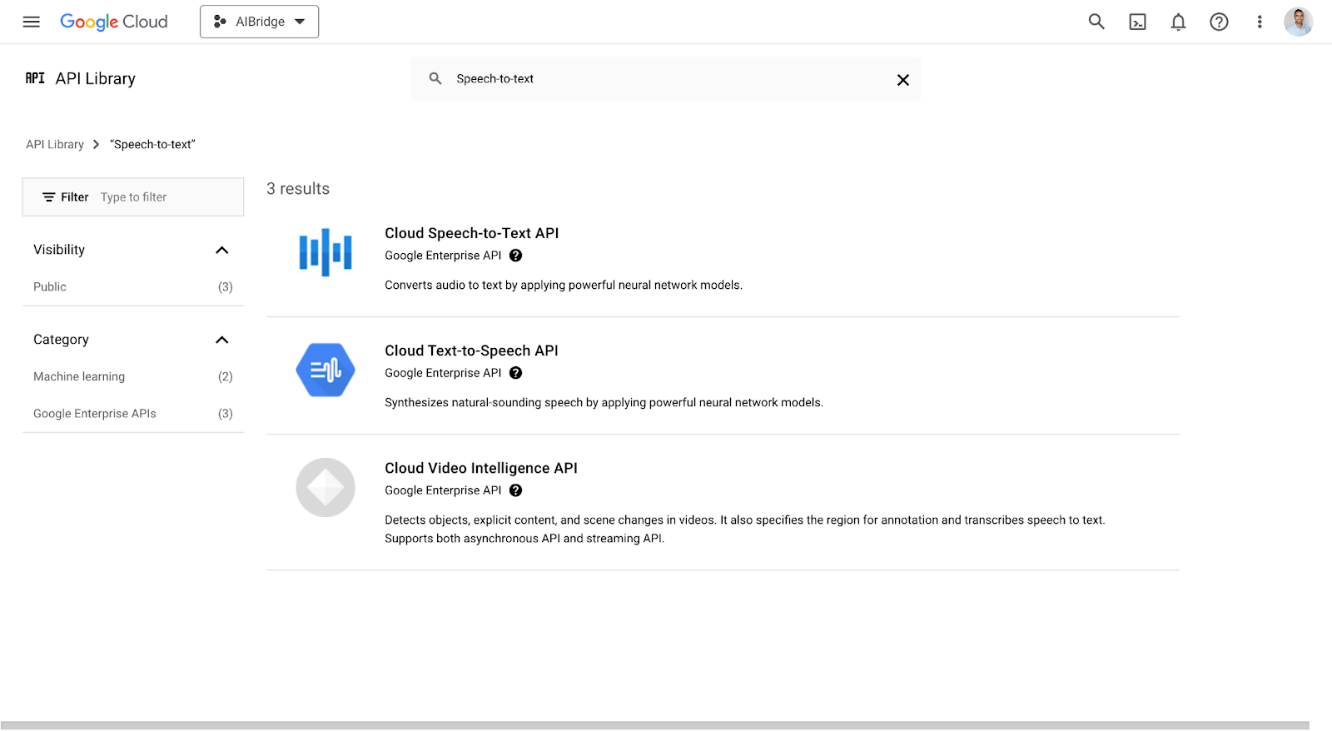1332x731 pixels.
Task: Click the API icon beside API Library
Action: [35, 78]
